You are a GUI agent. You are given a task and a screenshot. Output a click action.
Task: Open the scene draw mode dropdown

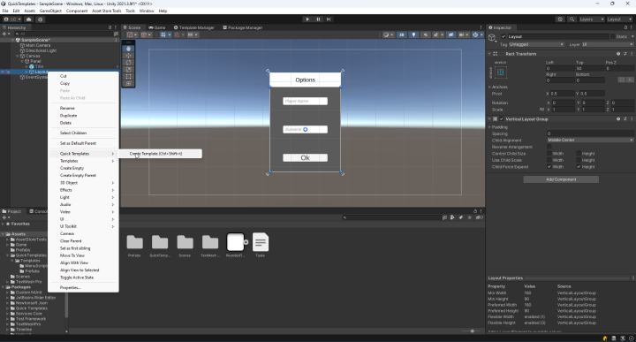(388, 34)
